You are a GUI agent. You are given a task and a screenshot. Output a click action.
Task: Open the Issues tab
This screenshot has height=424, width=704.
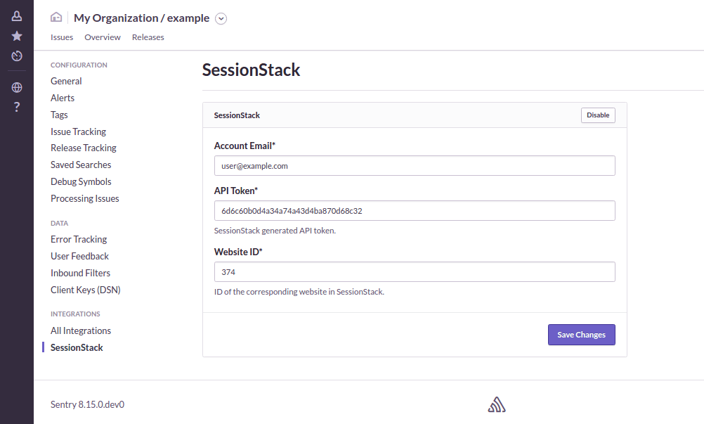pyautogui.click(x=62, y=37)
